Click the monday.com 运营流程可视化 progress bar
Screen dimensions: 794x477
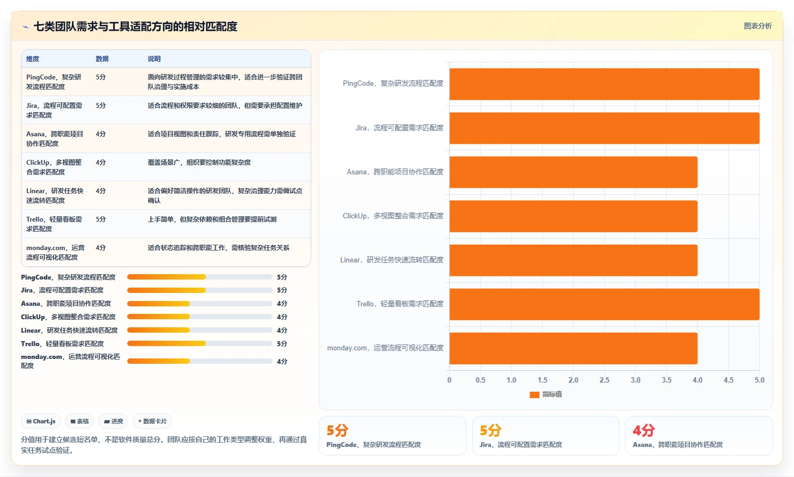[x=200, y=361]
